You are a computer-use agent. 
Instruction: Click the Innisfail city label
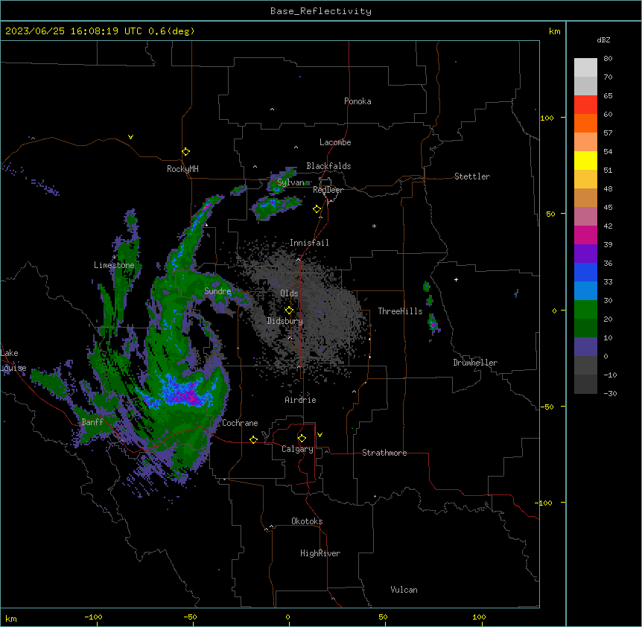309,243
